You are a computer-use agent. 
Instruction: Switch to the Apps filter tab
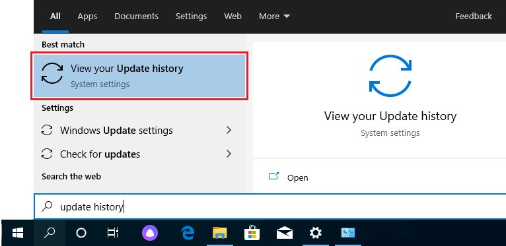click(87, 16)
